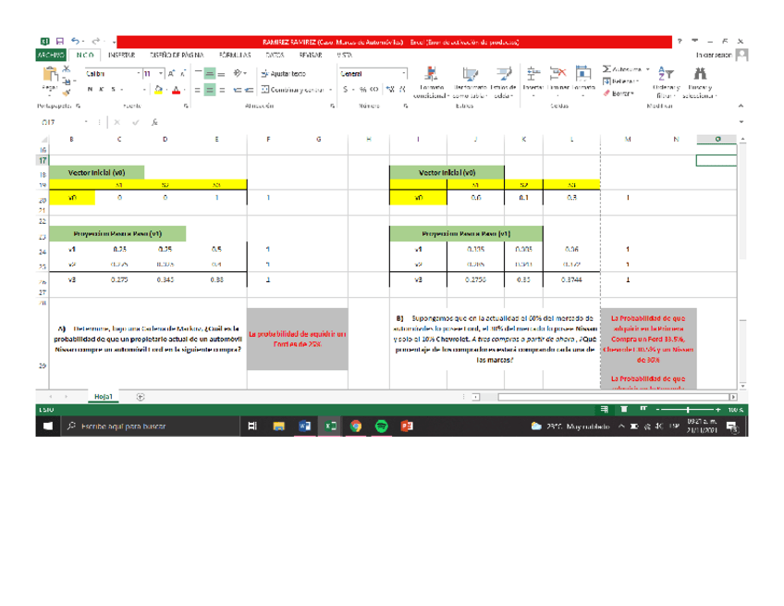Click Iniciar sesión
Image resolution: width=784 pixels, height=606 pixels.
[714, 55]
